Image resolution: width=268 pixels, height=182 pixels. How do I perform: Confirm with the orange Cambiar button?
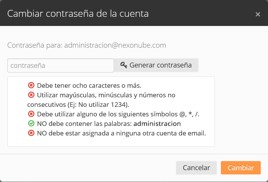coord(240,168)
